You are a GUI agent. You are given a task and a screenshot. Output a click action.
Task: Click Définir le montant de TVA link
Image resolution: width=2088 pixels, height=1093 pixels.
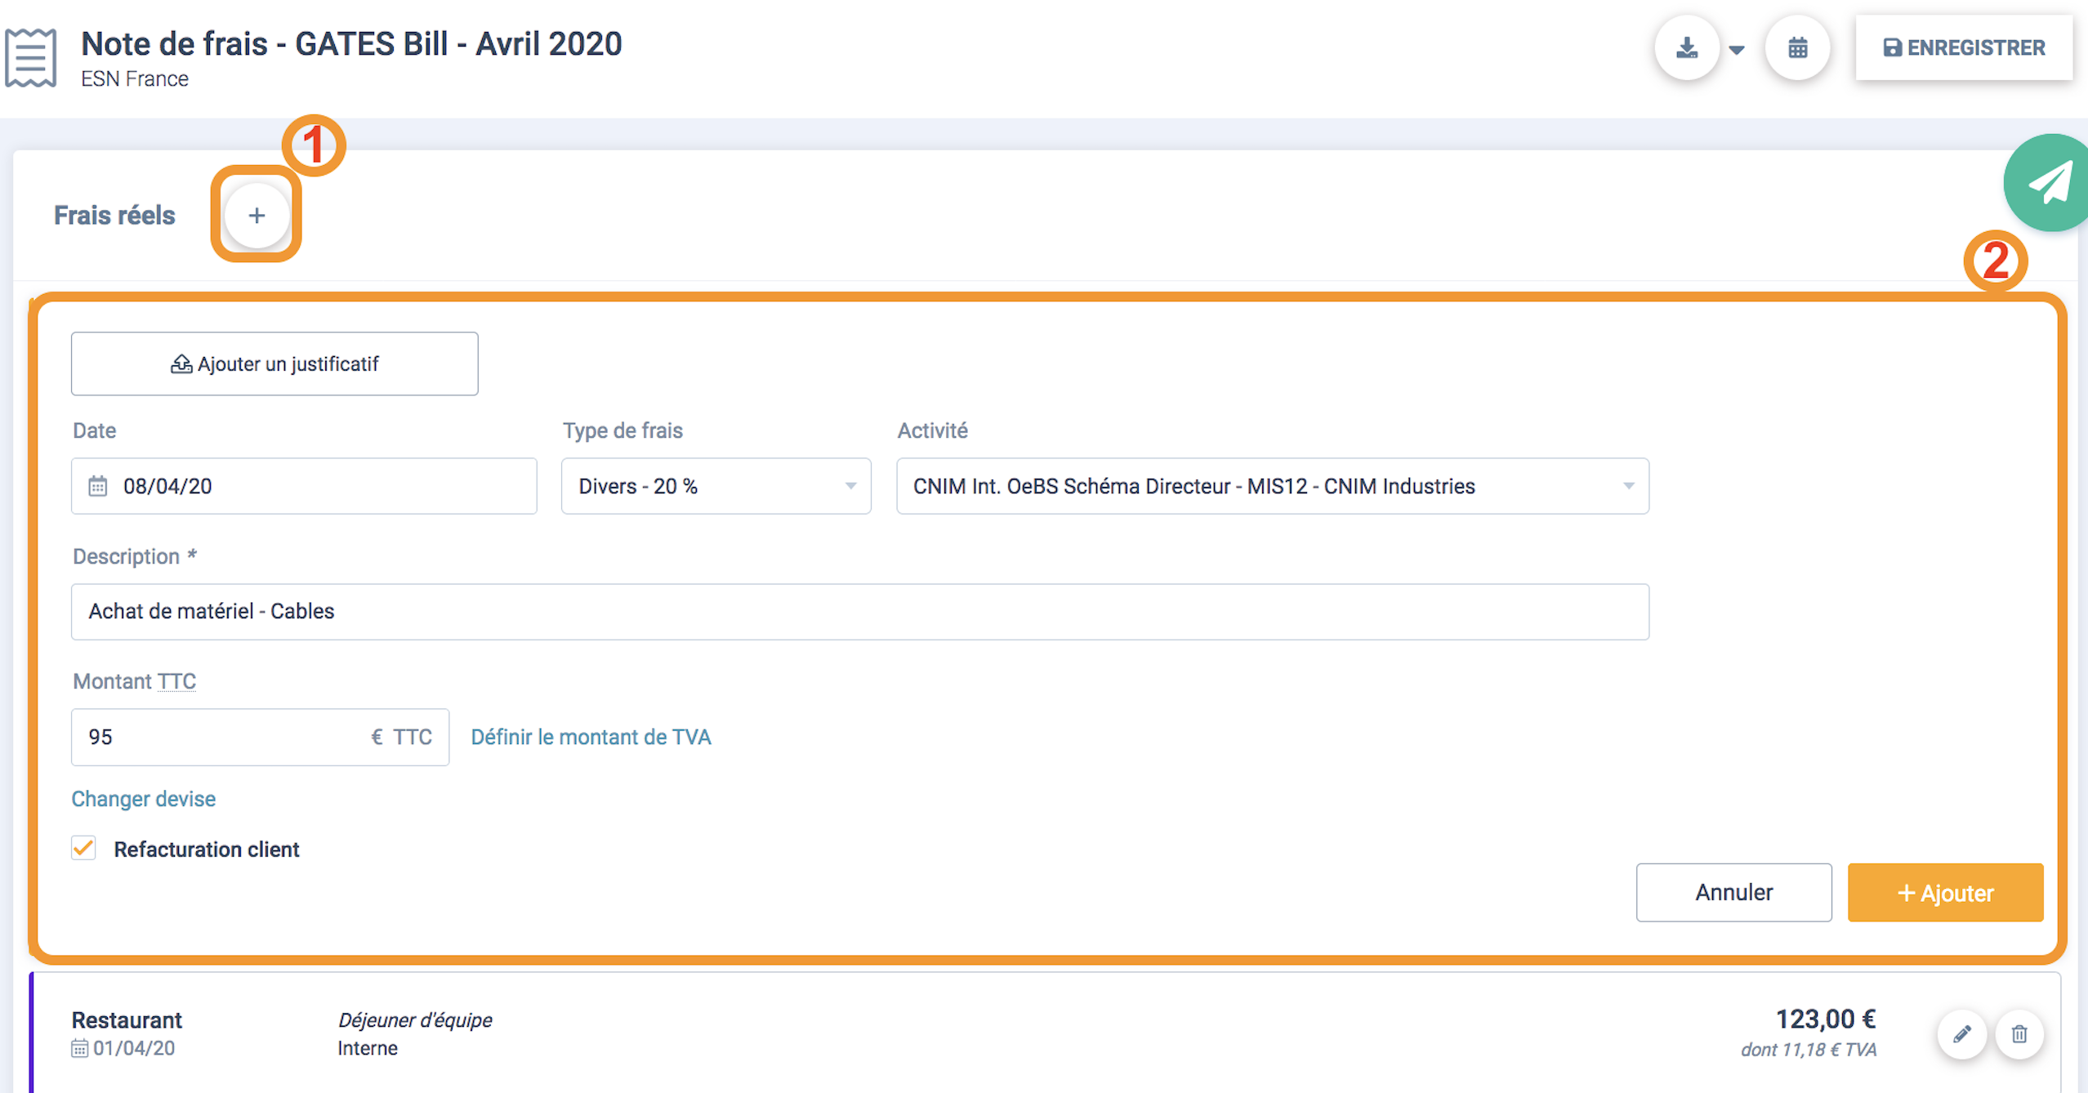tap(591, 737)
